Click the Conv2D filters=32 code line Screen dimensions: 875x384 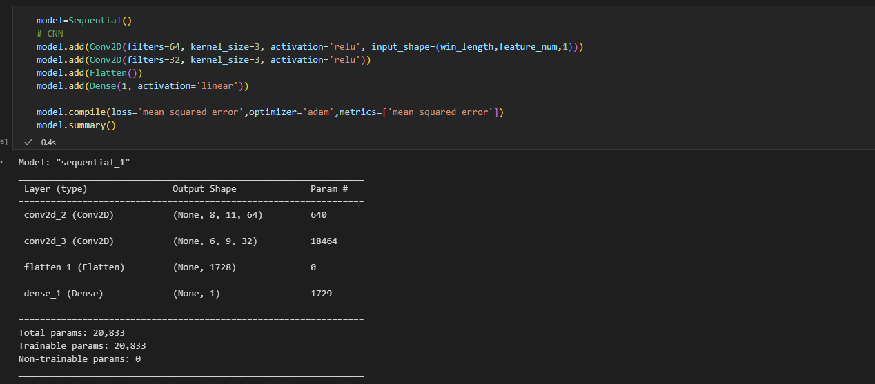click(x=204, y=60)
